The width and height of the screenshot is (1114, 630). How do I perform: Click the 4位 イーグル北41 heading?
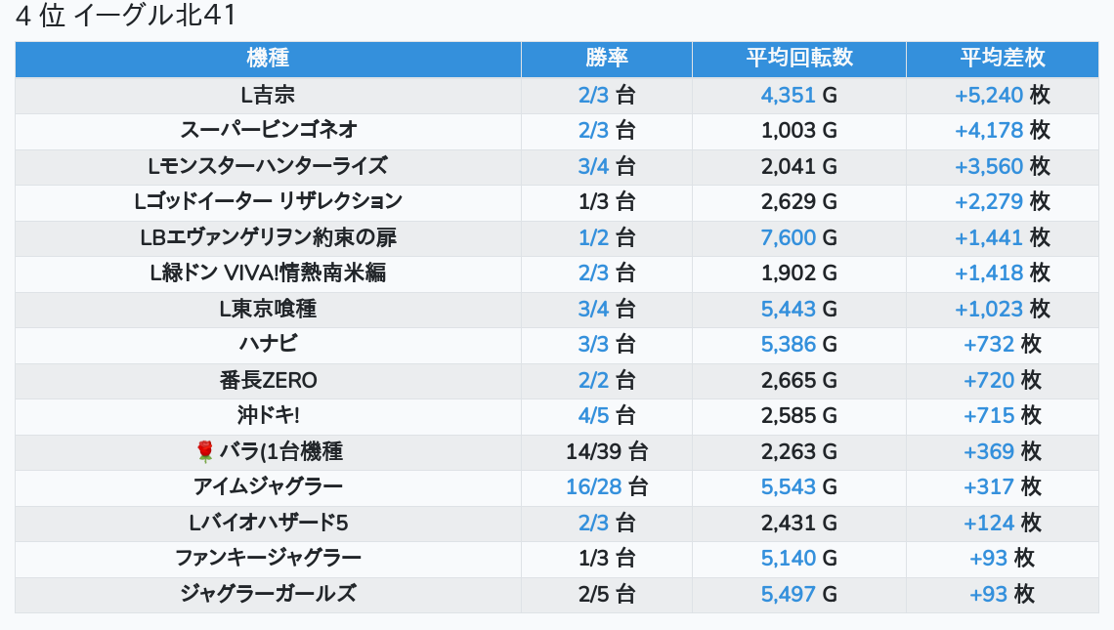pos(126,17)
